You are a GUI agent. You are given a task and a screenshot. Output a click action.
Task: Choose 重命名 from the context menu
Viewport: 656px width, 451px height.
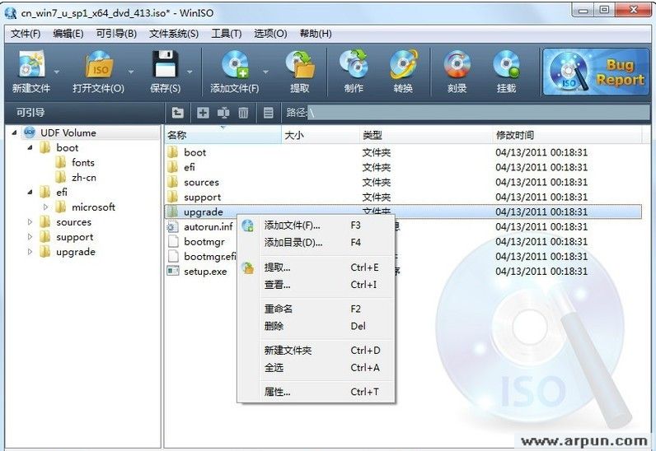(x=279, y=309)
